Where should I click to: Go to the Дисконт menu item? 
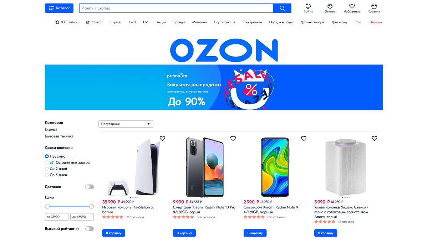tap(376, 22)
